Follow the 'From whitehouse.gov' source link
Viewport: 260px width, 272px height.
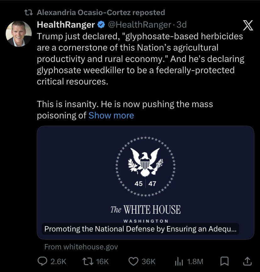(x=81, y=247)
